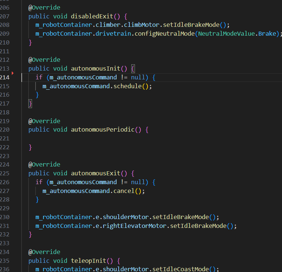282x272 pixels.
Task: Click the red breakpoint marker near line 214
Action: [x=13, y=73]
